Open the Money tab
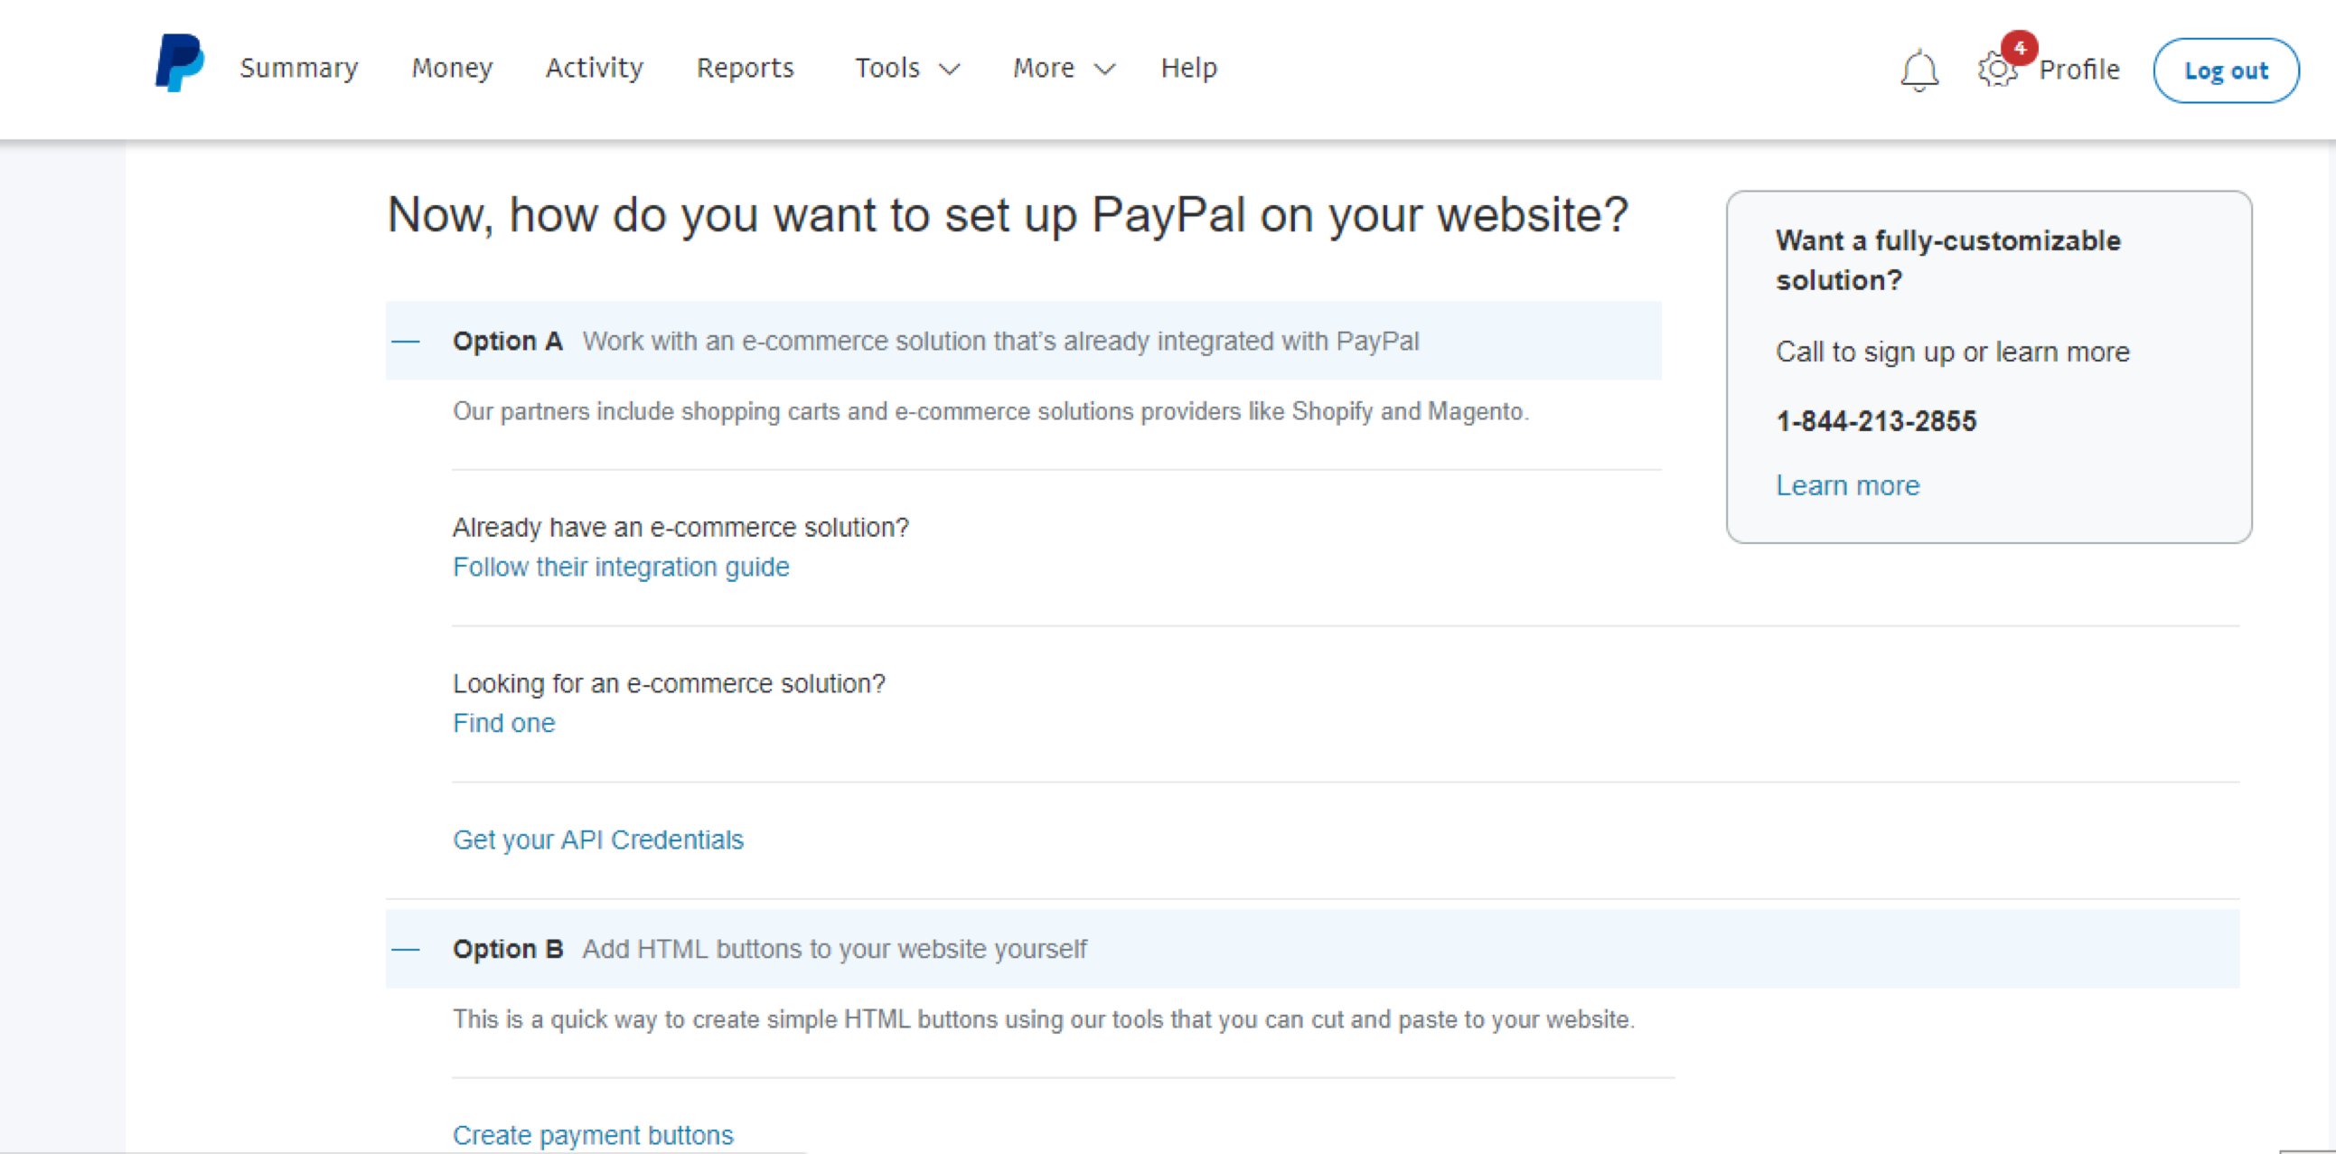The image size is (2336, 1154). (452, 68)
